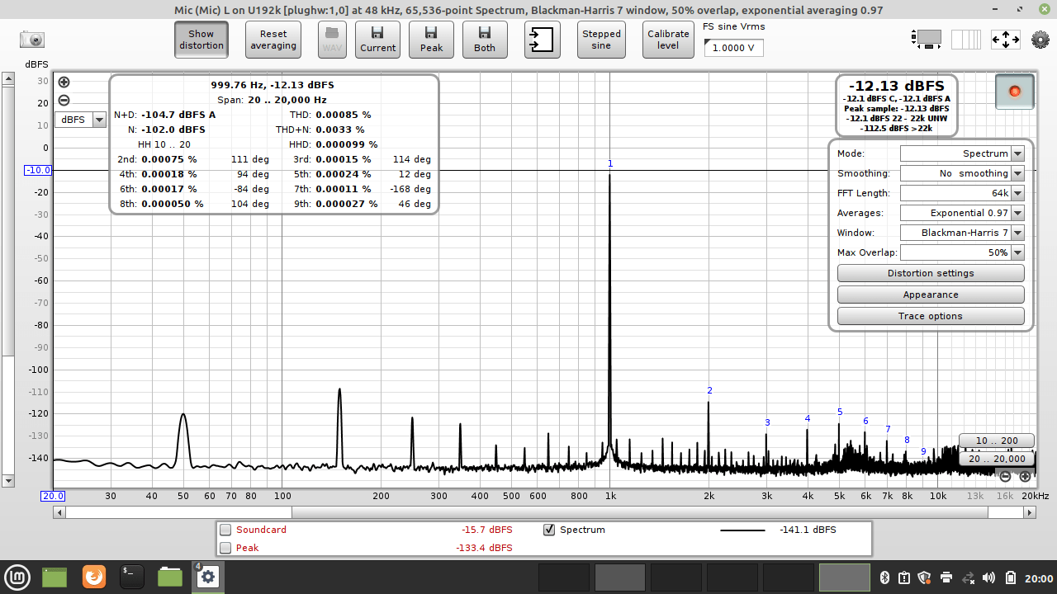Enable the Soundcard trace checkbox
The image size is (1057, 594).
(x=225, y=530)
